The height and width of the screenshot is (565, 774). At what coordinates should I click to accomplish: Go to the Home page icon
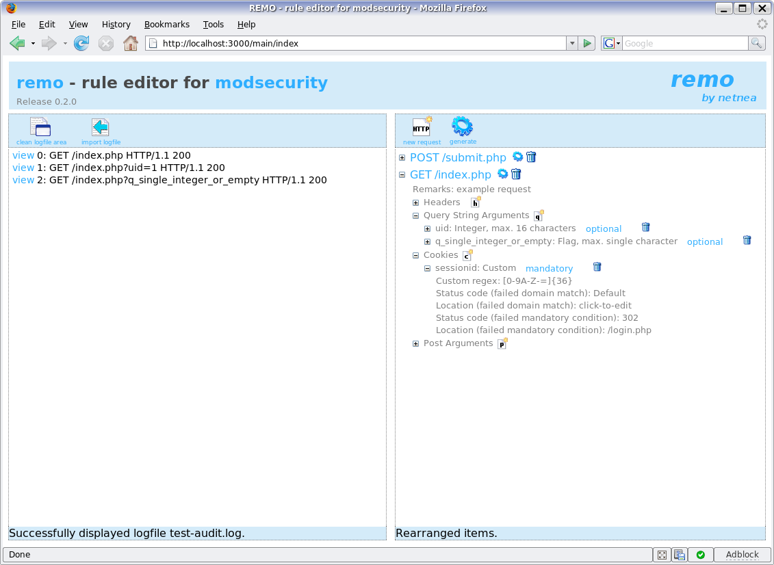130,43
